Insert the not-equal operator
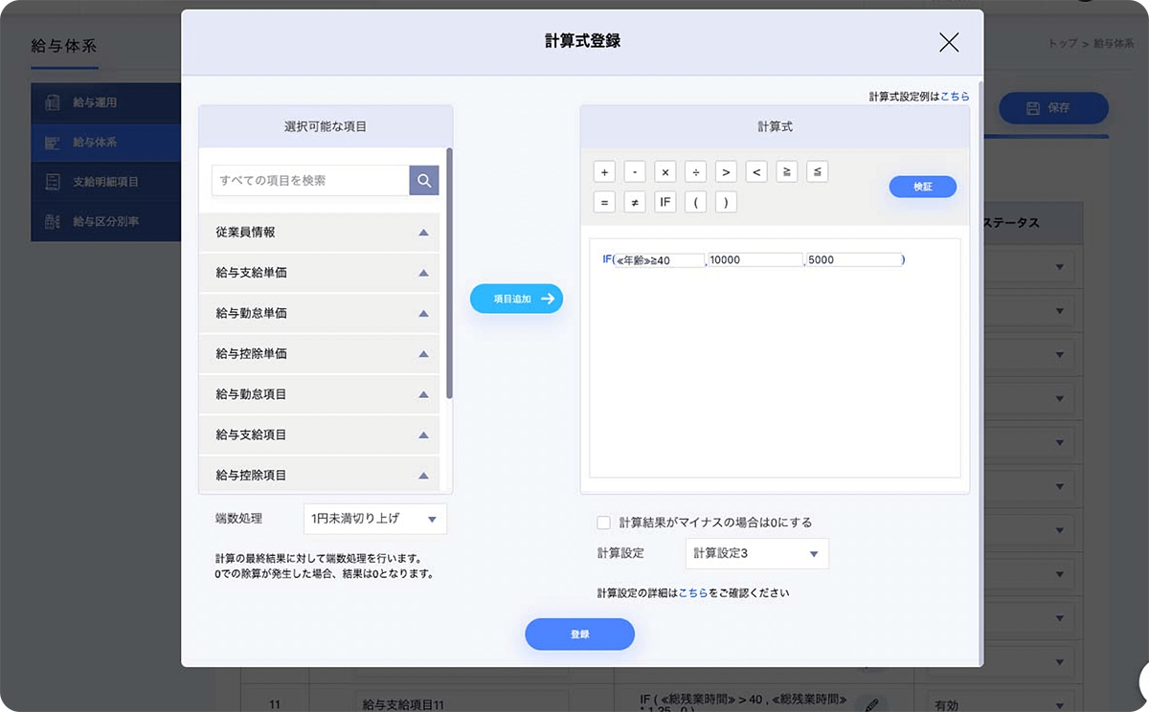 pos(635,202)
